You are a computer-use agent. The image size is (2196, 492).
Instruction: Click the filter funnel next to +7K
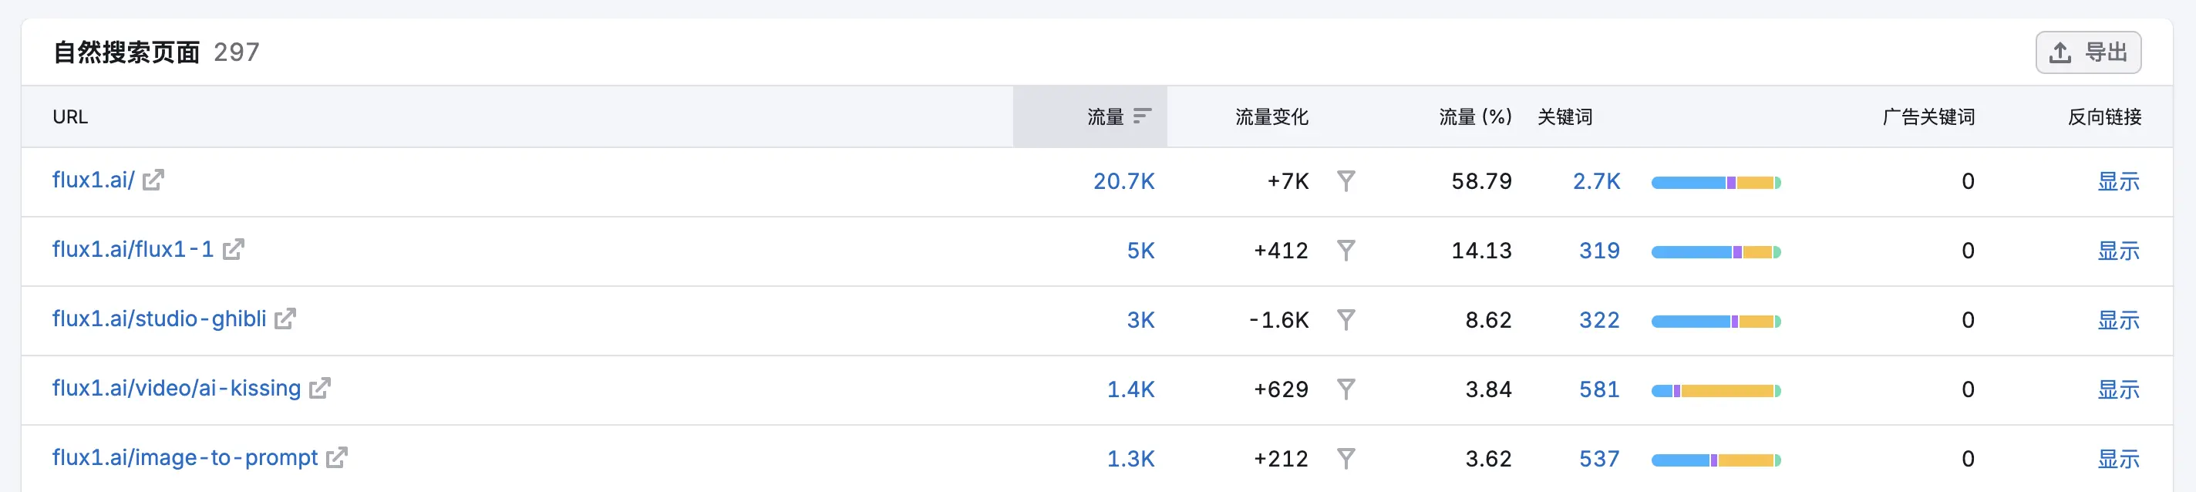coord(1346,180)
